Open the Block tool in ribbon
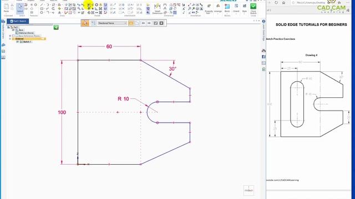 point(227,8)
